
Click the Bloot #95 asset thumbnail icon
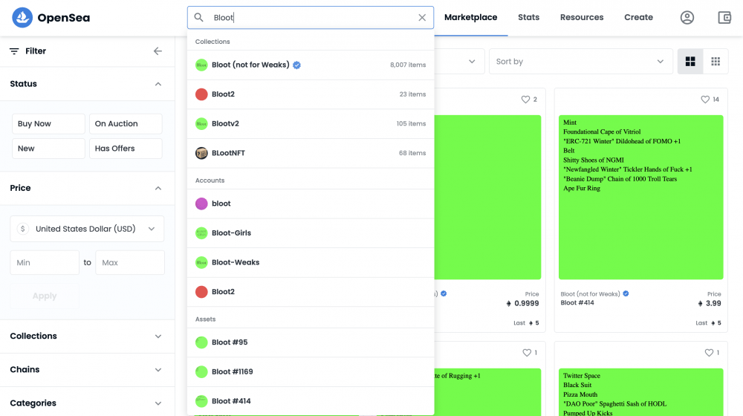click(x=201, y=342)
